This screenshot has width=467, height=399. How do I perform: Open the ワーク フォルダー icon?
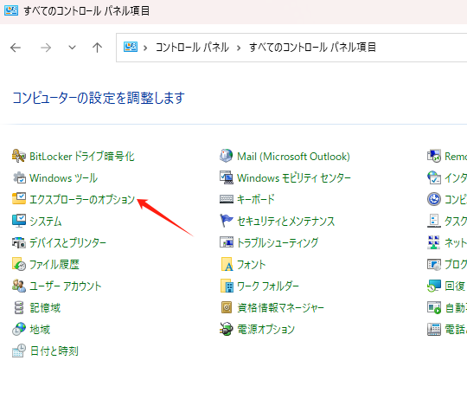tap(227, 286)
